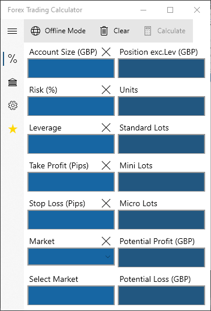Click the Select Market input box
211x311 pixels.
[71, 295]
